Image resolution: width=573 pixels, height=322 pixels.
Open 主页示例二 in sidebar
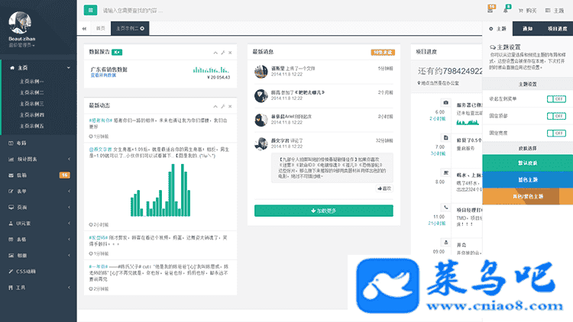click(31, 92)
